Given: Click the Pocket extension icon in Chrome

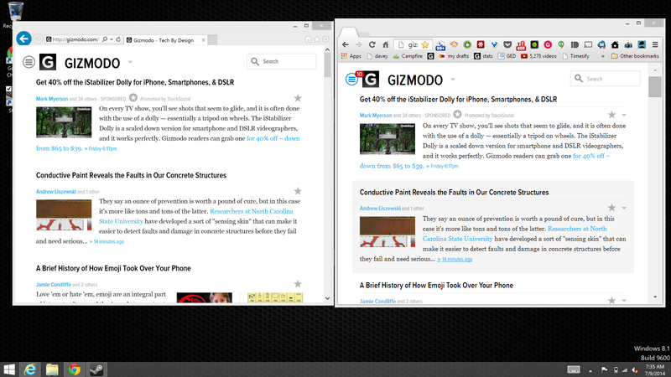Looking at the screenshot, I should (x=507, y=44).
